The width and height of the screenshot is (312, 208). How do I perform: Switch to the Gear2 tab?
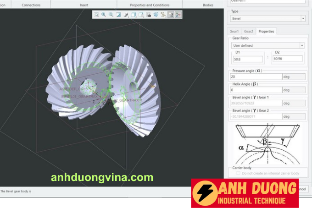point(248,31)
